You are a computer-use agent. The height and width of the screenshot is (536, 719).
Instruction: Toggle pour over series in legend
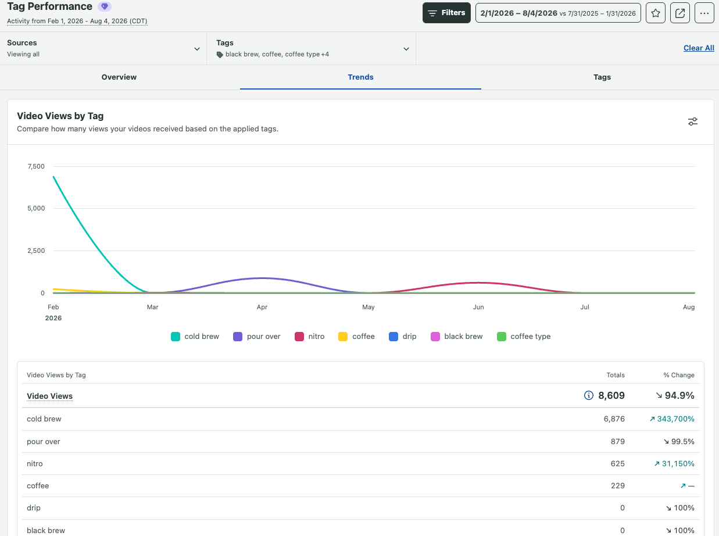pos(257,337)
